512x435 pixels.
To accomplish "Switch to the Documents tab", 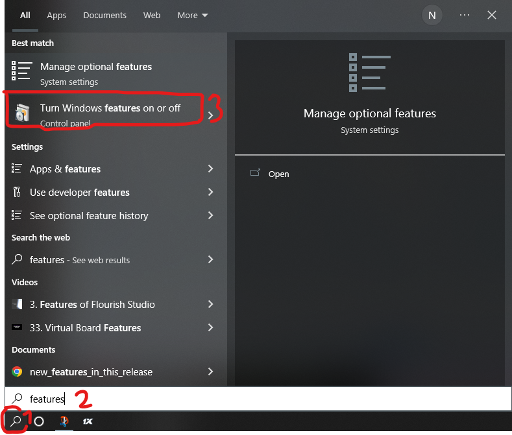I will point(104,16).
